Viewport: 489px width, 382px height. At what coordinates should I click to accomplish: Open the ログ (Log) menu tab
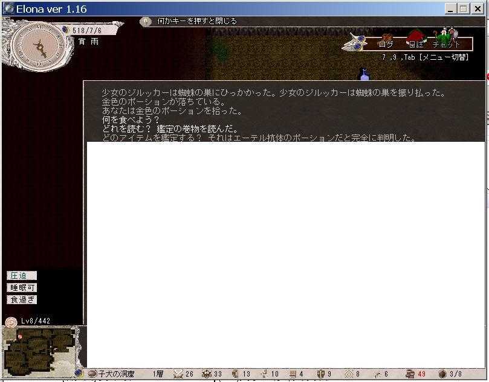[386, 43]
